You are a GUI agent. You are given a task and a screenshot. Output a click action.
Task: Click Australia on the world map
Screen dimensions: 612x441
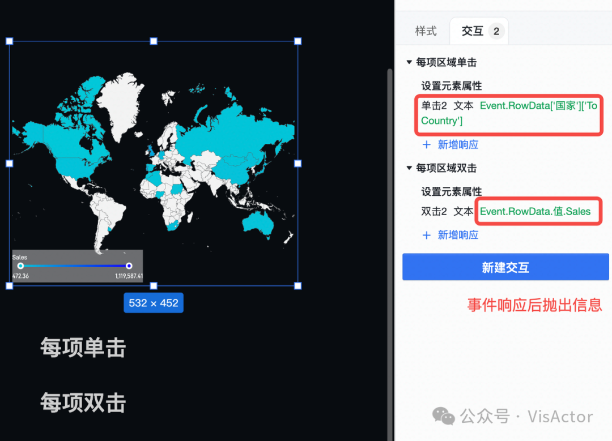[258, 225]
